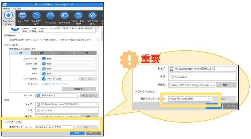The image size is (251, 139).
Task: Click the plus icon of タグの追加 in the callout
Action: coord(172,77)
